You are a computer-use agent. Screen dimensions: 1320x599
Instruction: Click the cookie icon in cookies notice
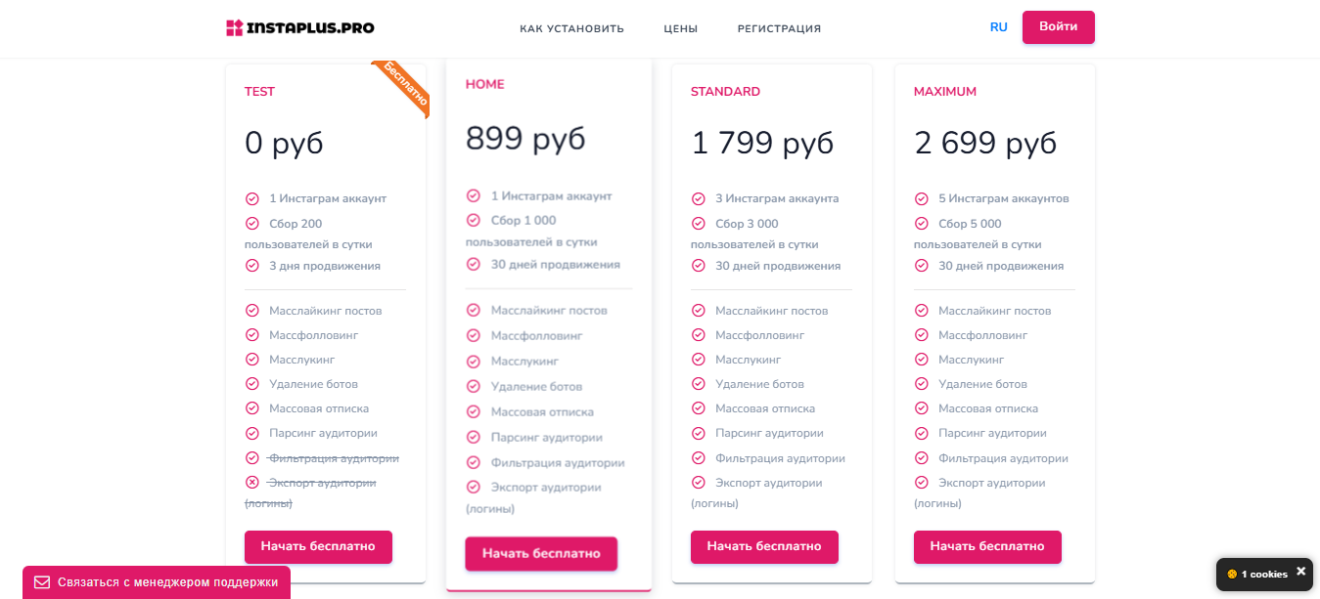pyautogui.click(x=1232, y=574)
